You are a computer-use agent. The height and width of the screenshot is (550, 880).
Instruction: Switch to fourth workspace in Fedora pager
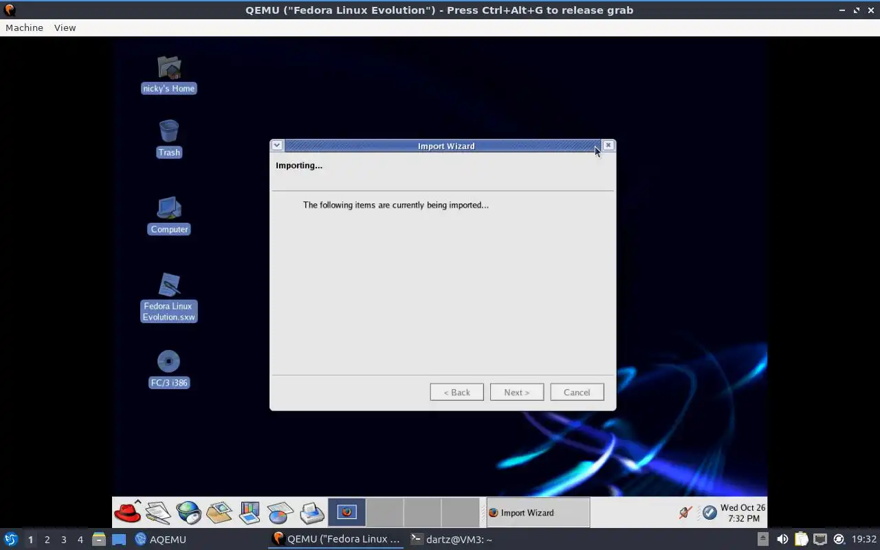click(460, 512)
